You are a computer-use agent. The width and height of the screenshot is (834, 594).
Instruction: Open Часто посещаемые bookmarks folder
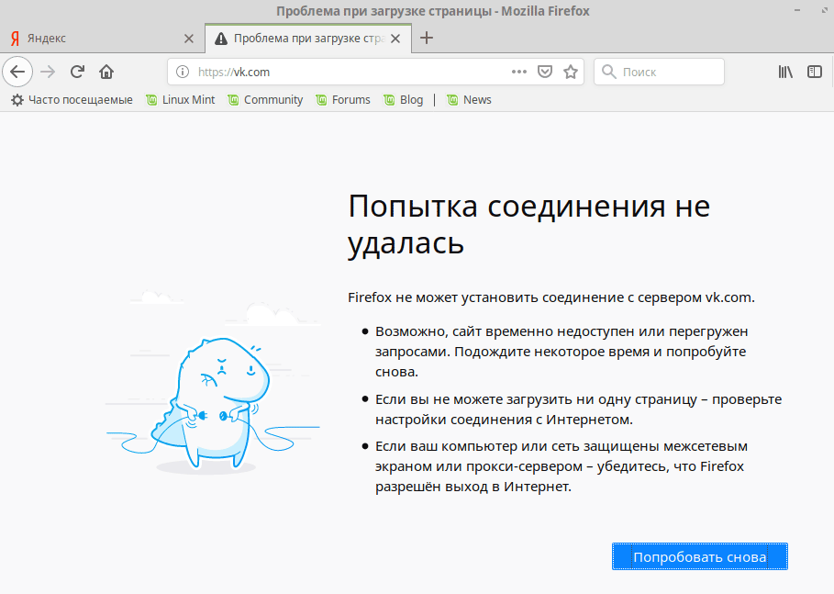pyautogui.click(x=72, y=100)
